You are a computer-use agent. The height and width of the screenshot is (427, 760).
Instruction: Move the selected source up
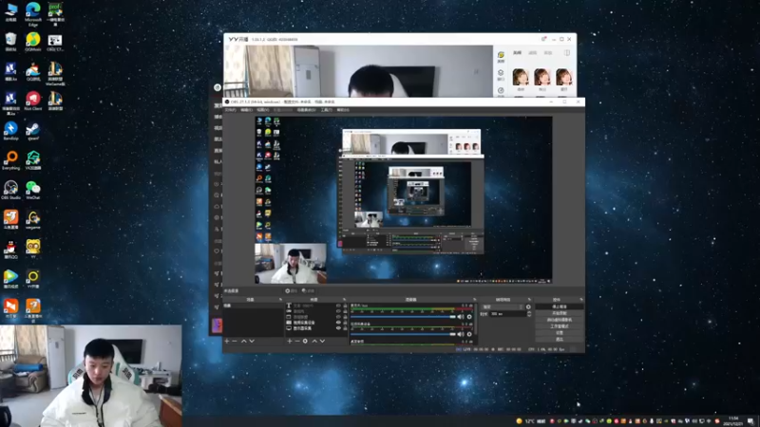coord(314,342)
